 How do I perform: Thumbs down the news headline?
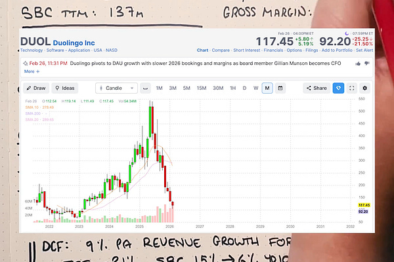tap(367, 64)
